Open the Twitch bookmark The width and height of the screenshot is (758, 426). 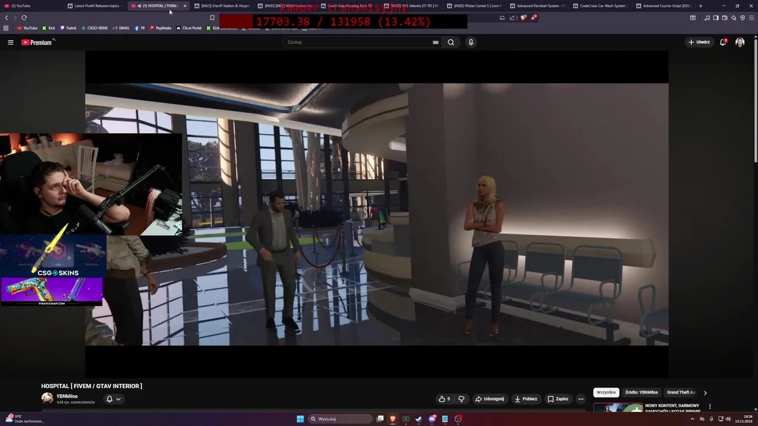click(x=68, y=28)
